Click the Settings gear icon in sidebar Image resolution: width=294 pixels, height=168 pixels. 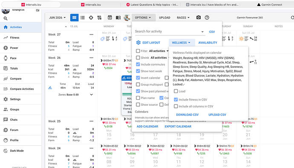(6, 99)
